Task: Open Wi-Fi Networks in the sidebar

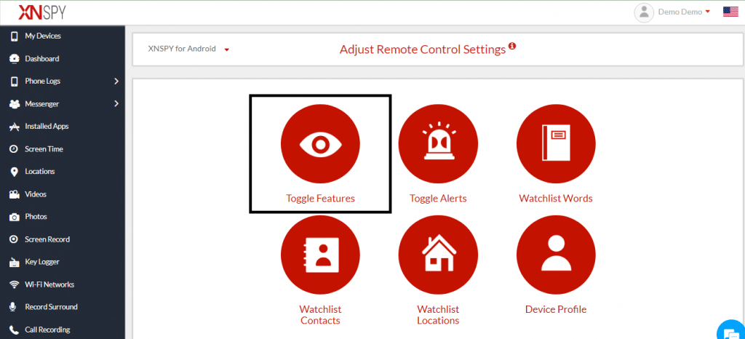Action: click(49, 284)
